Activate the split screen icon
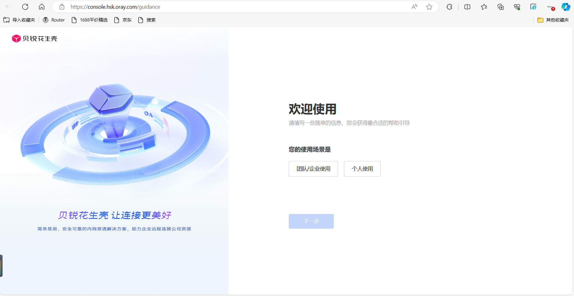Viewport: 574px width, 296px height. [467, 7]
